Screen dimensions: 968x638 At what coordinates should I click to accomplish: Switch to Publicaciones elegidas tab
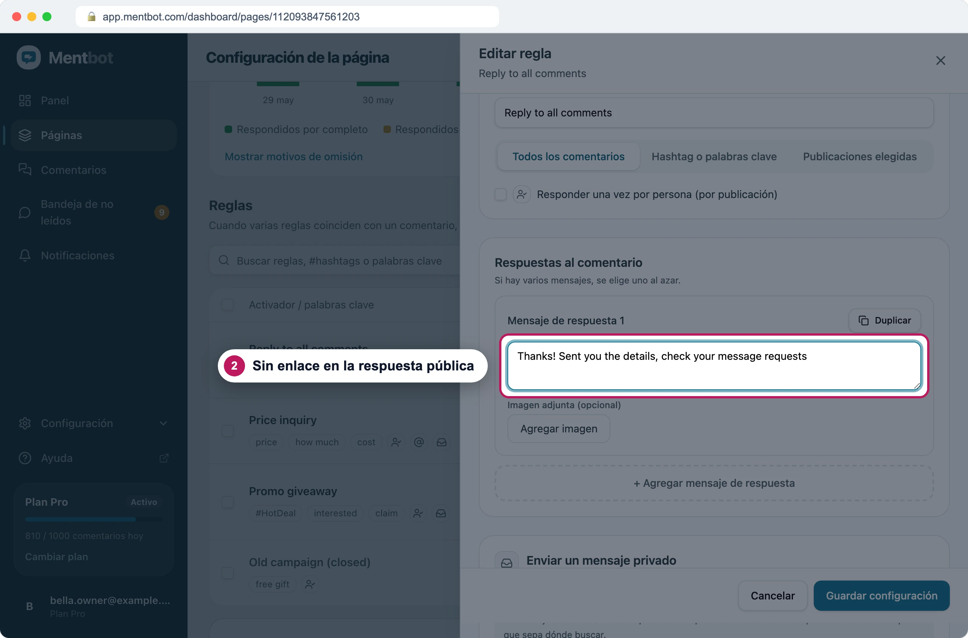[x=860, y=156]
